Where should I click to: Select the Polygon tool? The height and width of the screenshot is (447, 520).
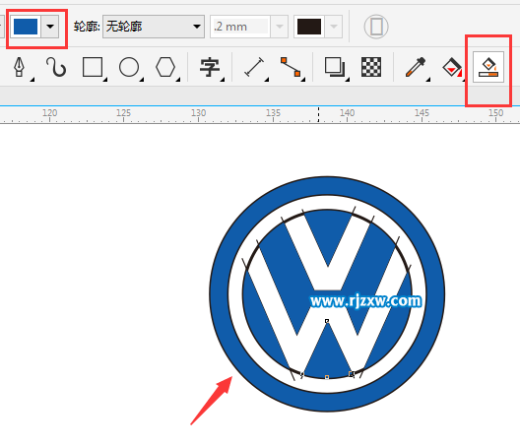[165, 67]
